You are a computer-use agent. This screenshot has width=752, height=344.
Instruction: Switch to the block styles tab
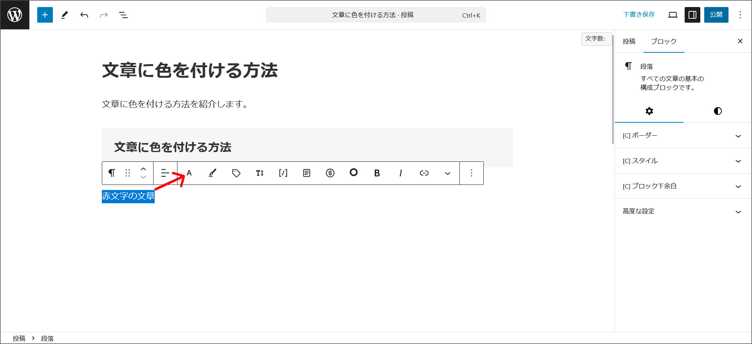[x=718, y=111]
